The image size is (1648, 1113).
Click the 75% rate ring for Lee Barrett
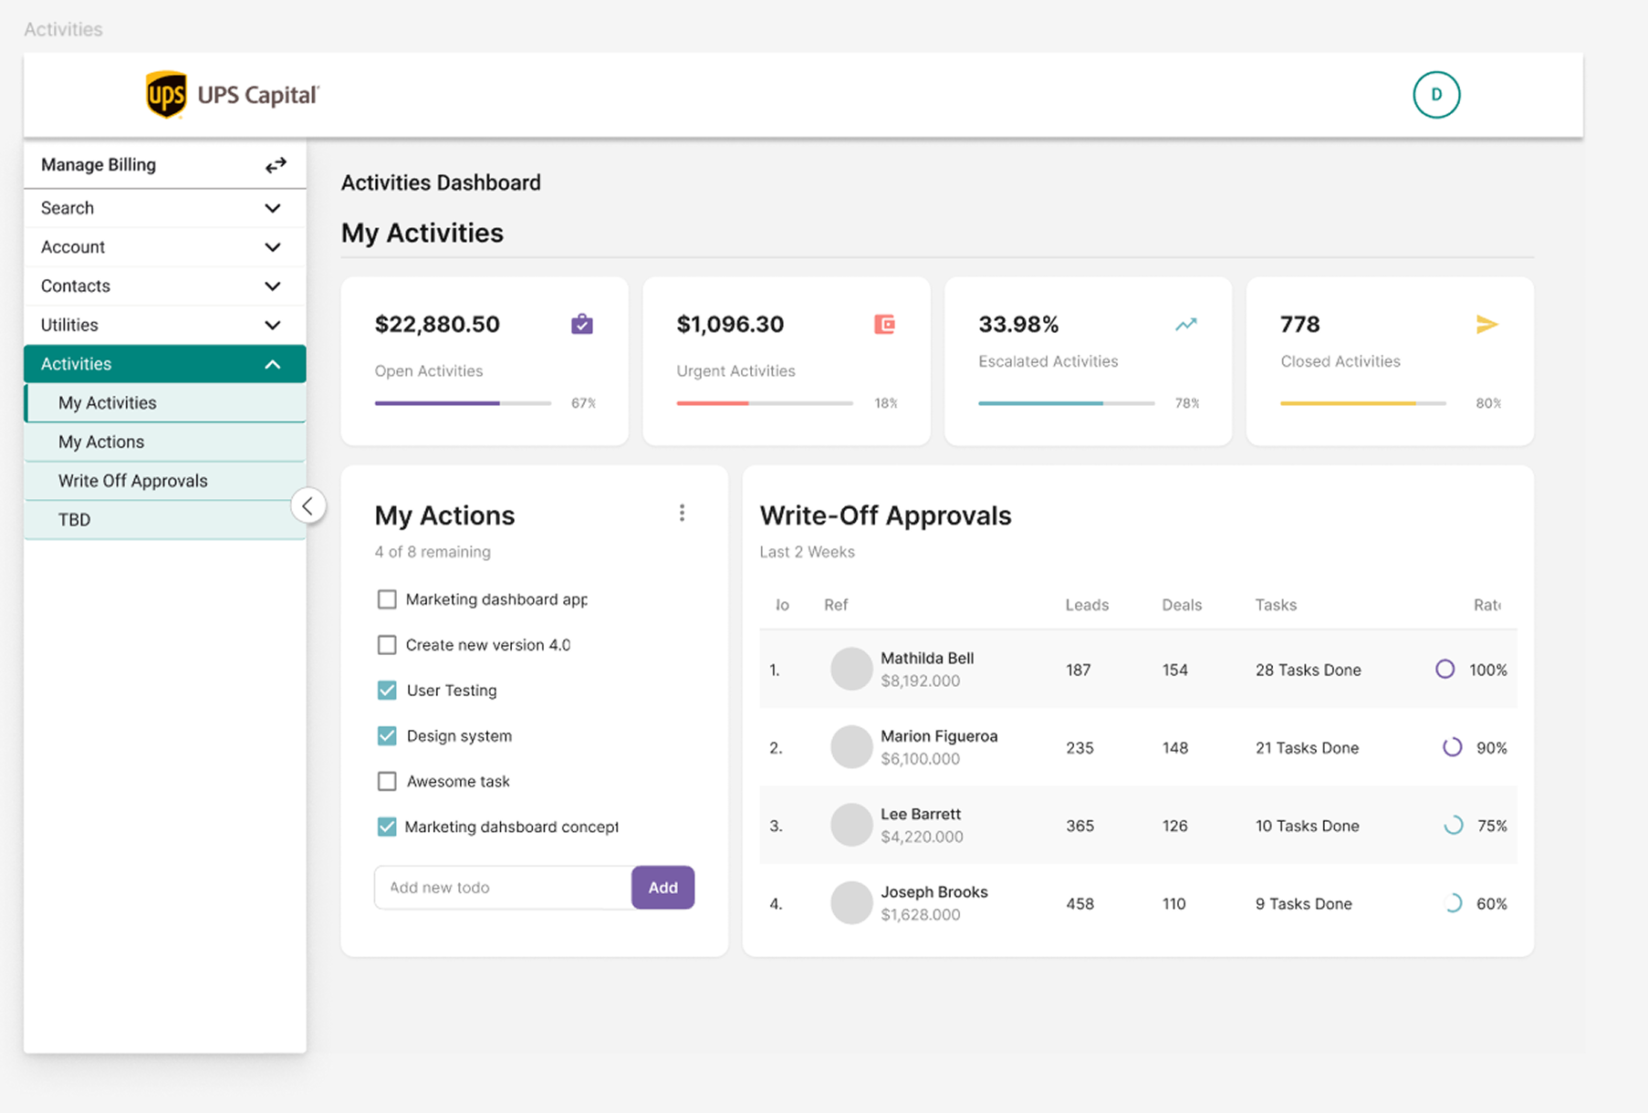click(x=1453, y=825)
